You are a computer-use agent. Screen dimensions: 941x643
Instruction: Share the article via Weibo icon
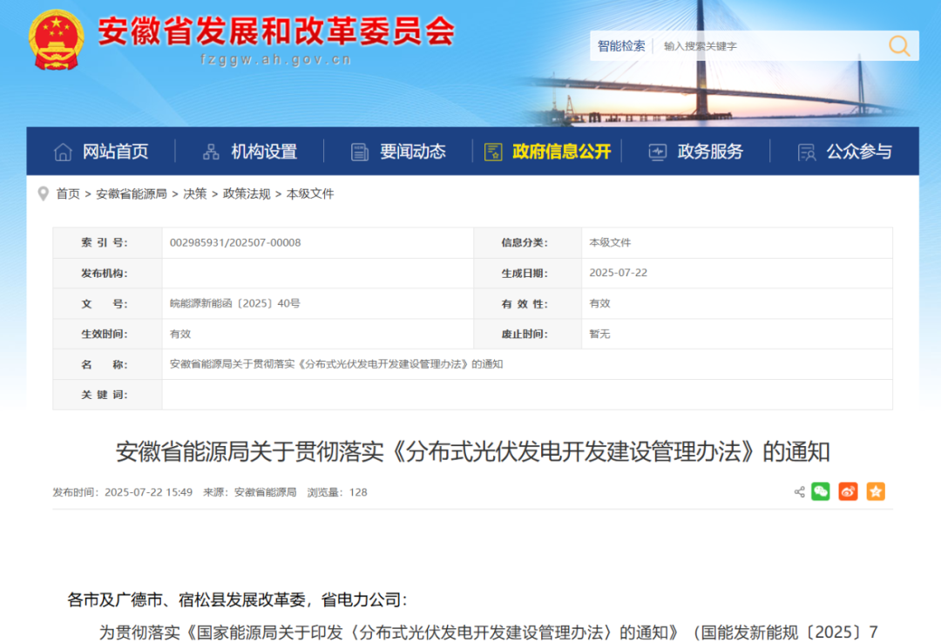(x=847, y=491)
